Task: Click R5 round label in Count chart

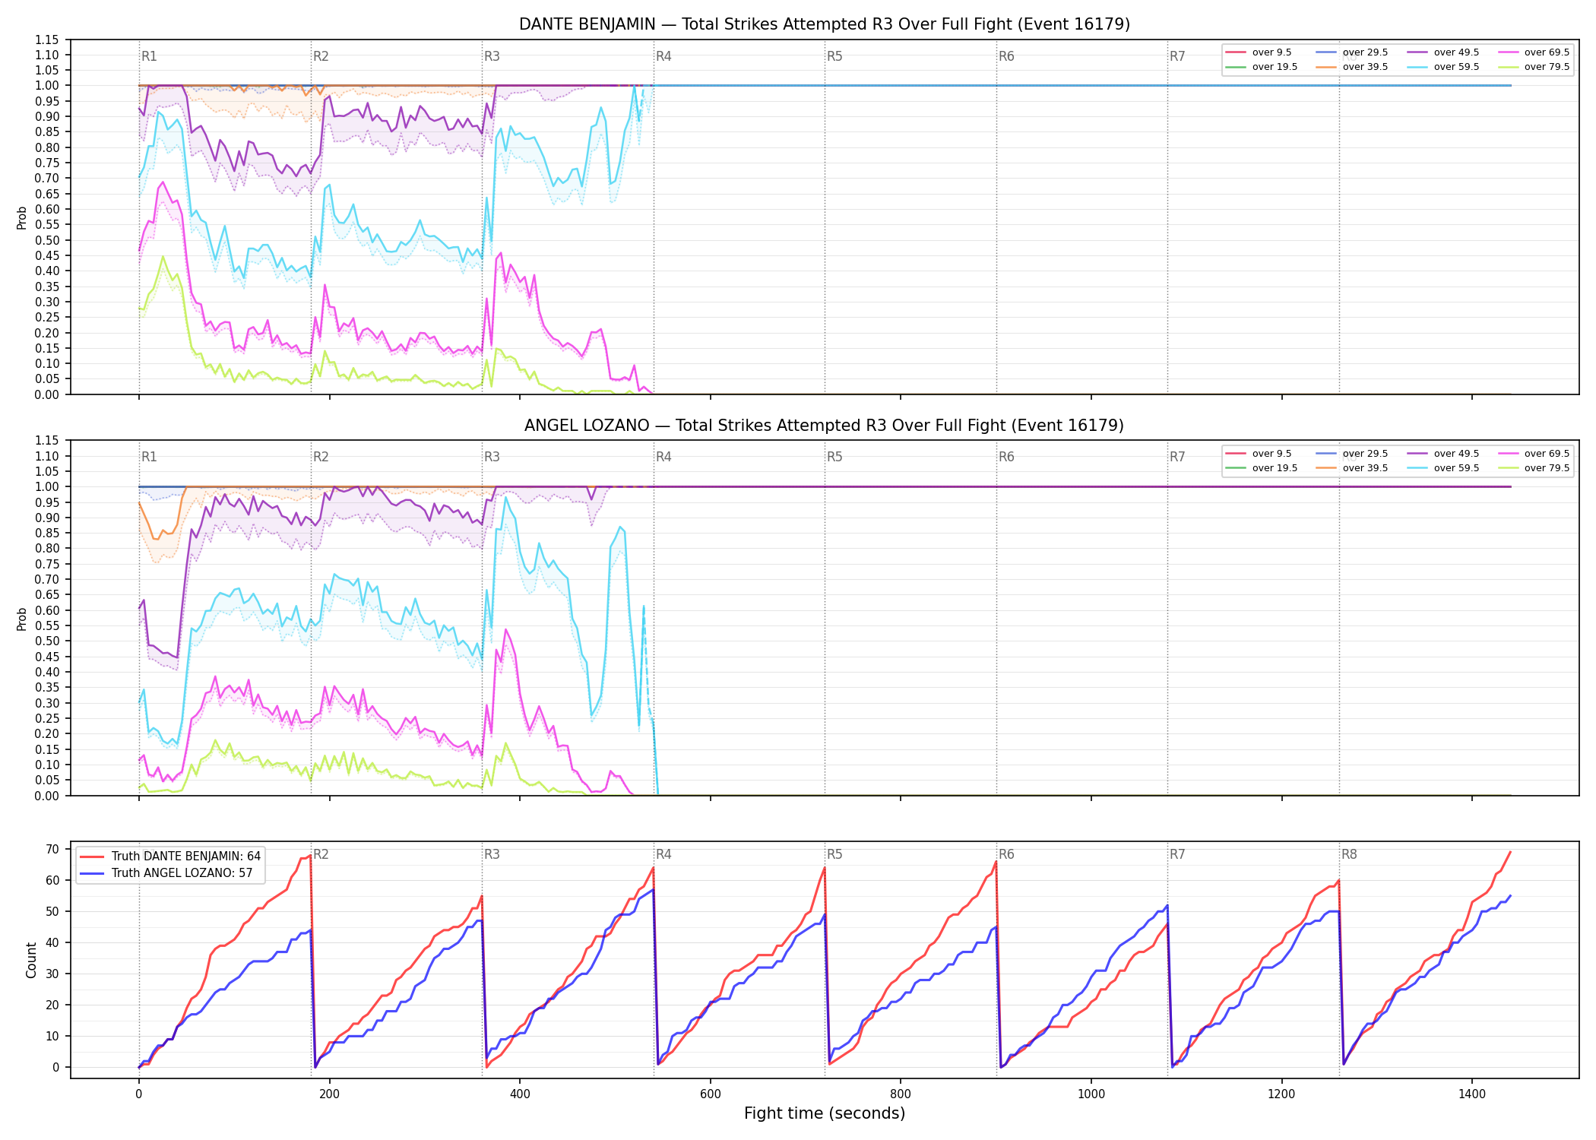Action: pyautogui.click(x=834, y=854)
